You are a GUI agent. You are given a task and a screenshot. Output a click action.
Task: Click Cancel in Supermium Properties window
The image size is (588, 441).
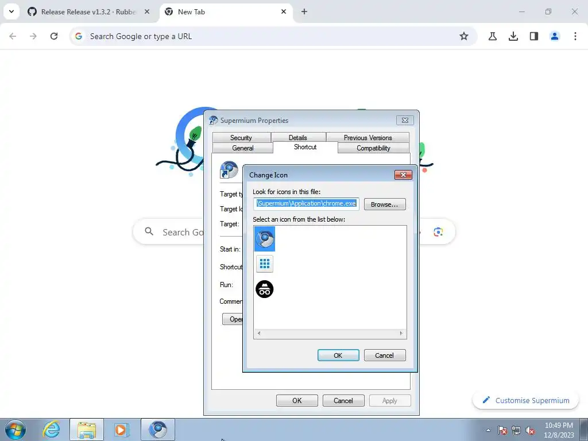pos(343,400)
